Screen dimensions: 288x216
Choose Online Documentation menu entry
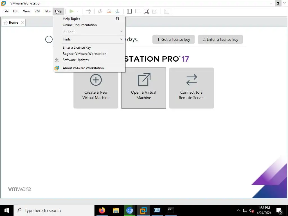89,25
